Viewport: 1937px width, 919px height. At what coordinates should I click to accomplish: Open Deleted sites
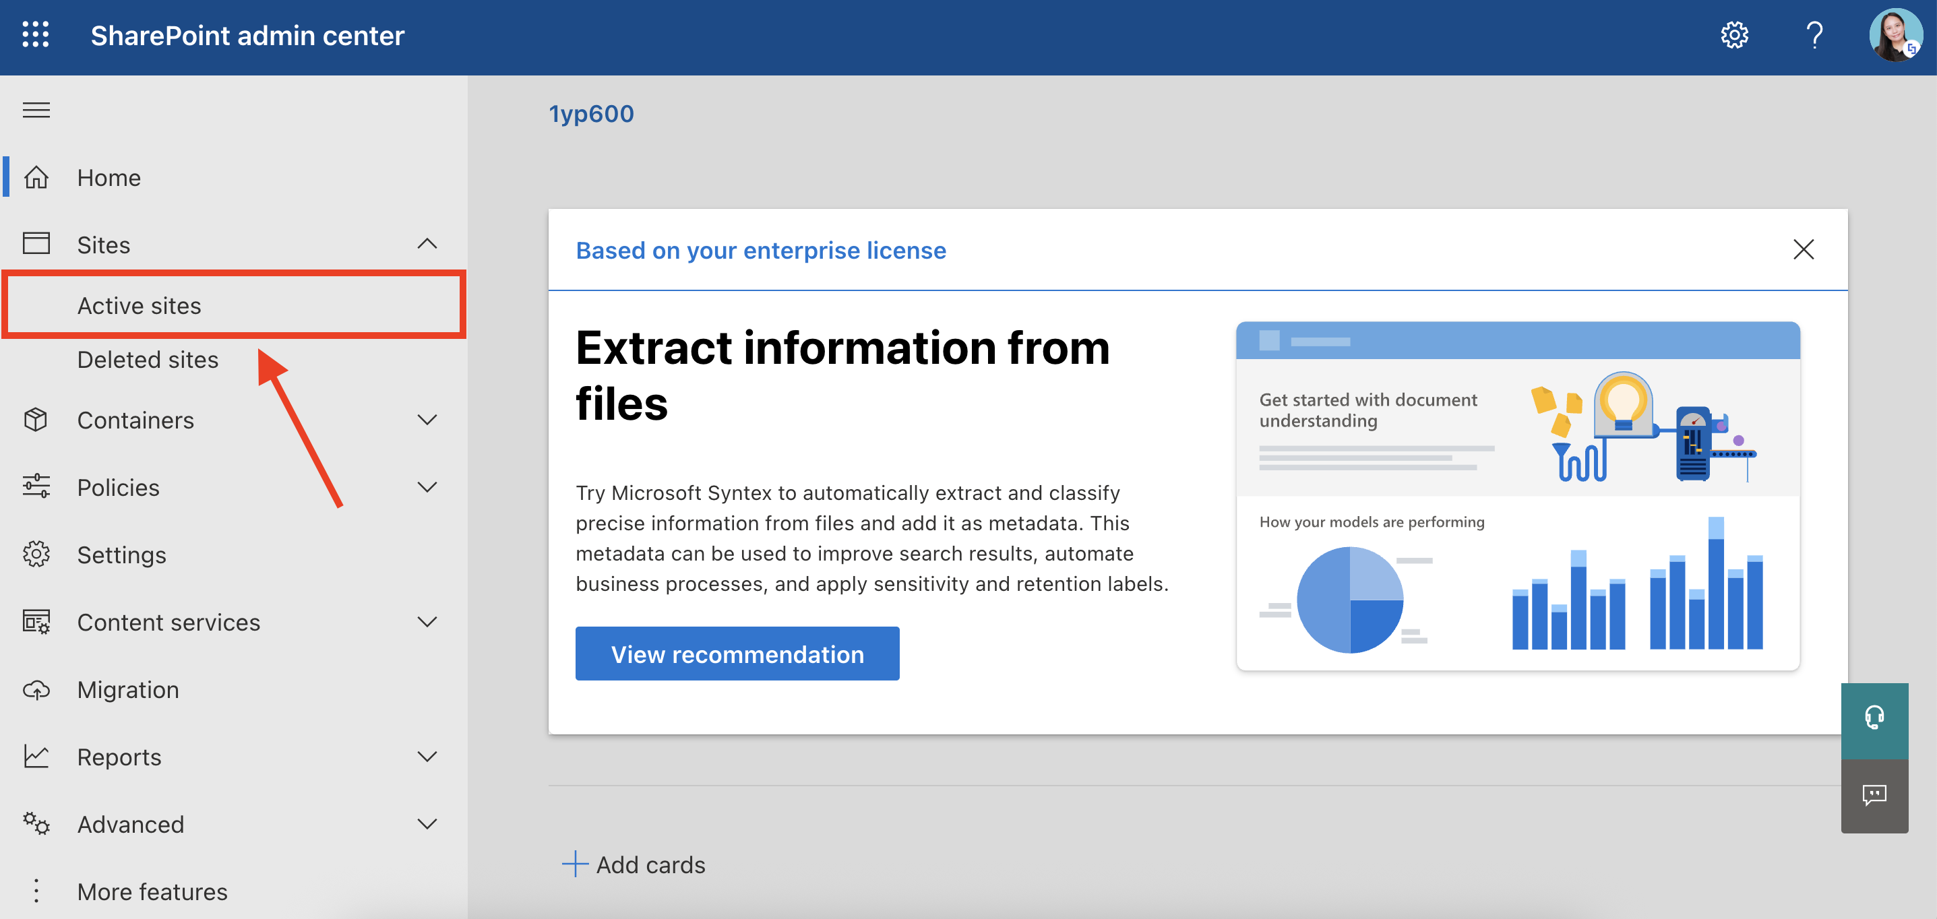coord(148,359)
